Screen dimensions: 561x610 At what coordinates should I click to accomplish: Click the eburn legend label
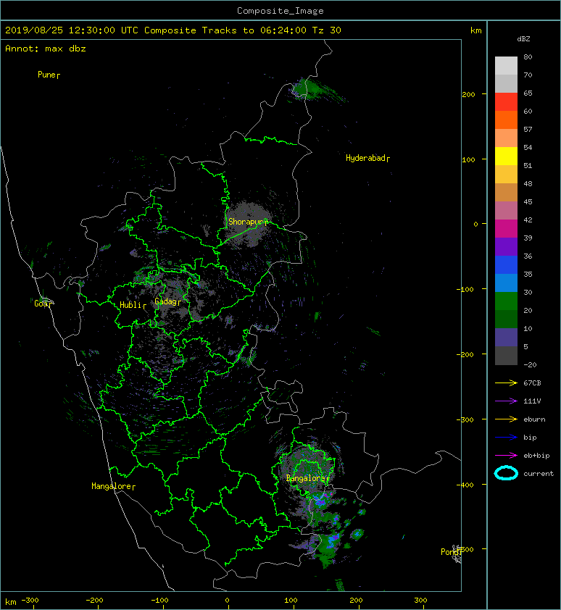[534, 419]
